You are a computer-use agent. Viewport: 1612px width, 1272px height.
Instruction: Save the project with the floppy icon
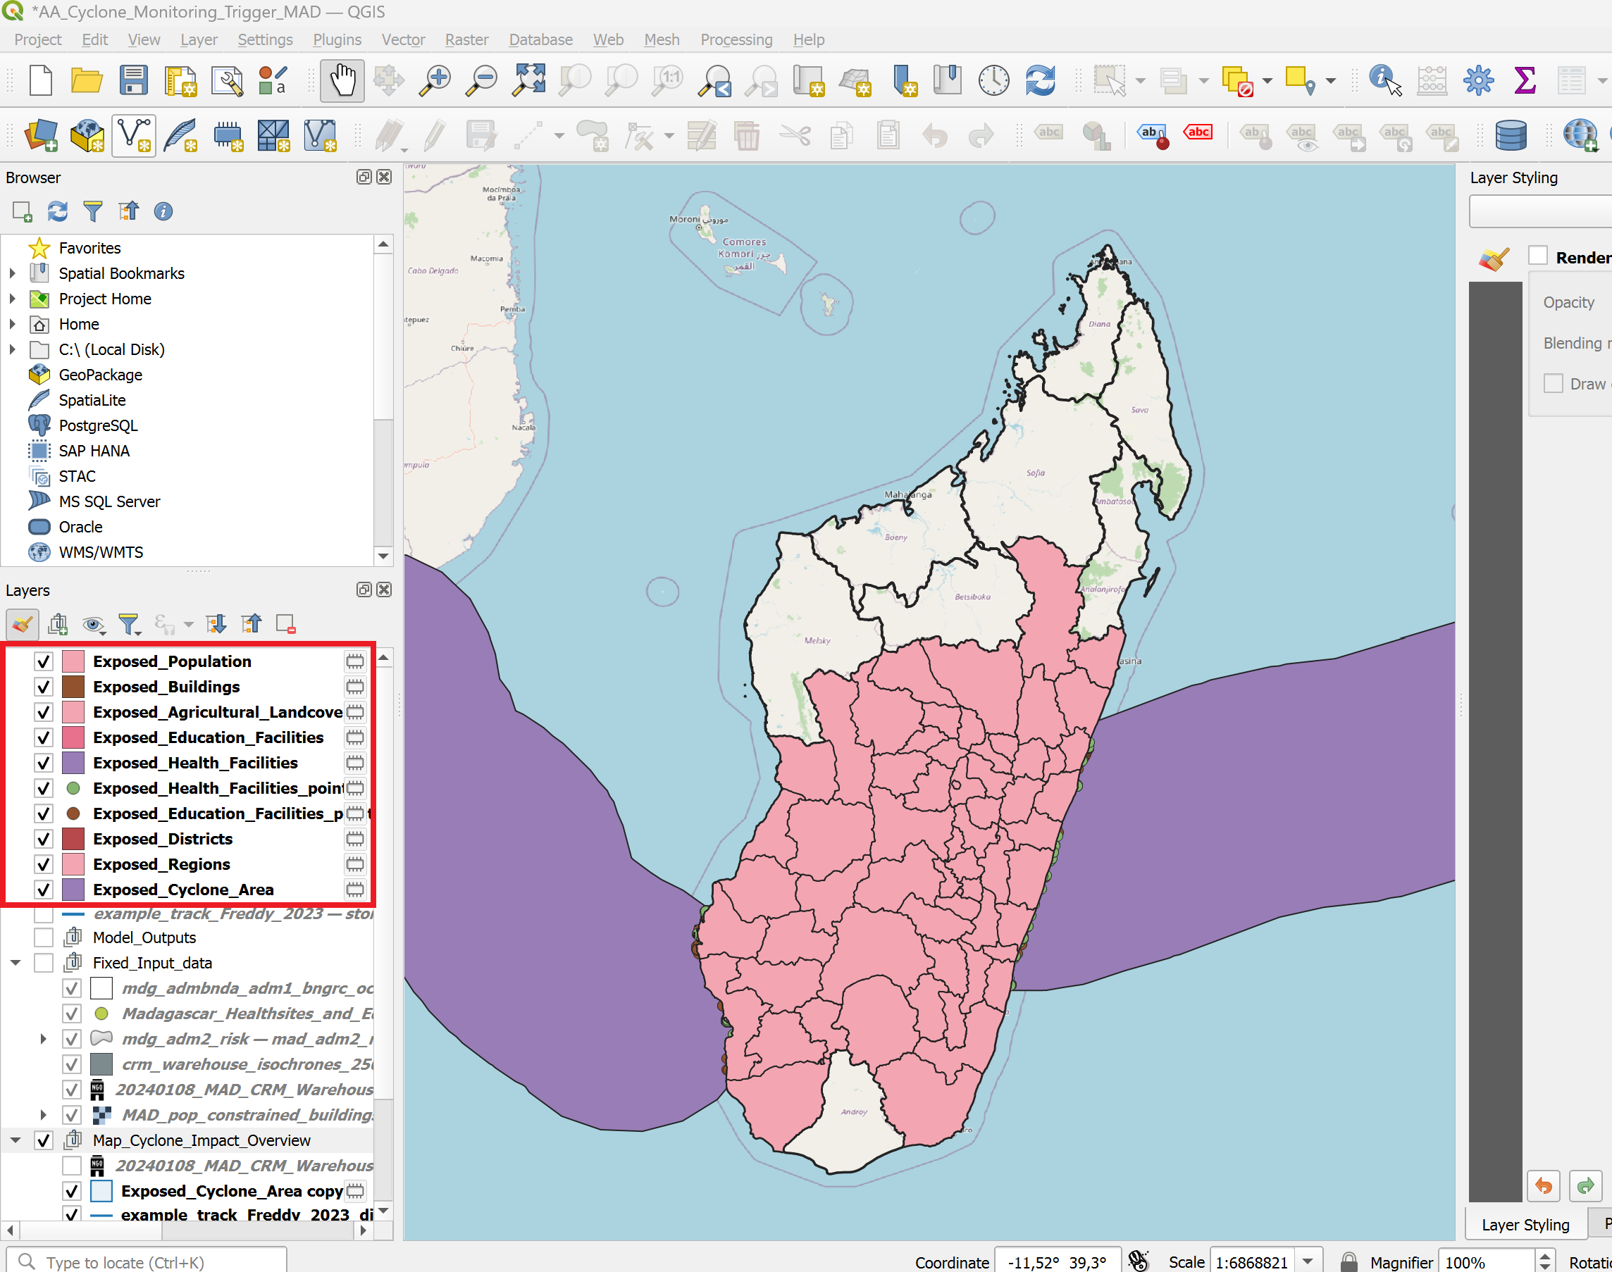point(133,80)
